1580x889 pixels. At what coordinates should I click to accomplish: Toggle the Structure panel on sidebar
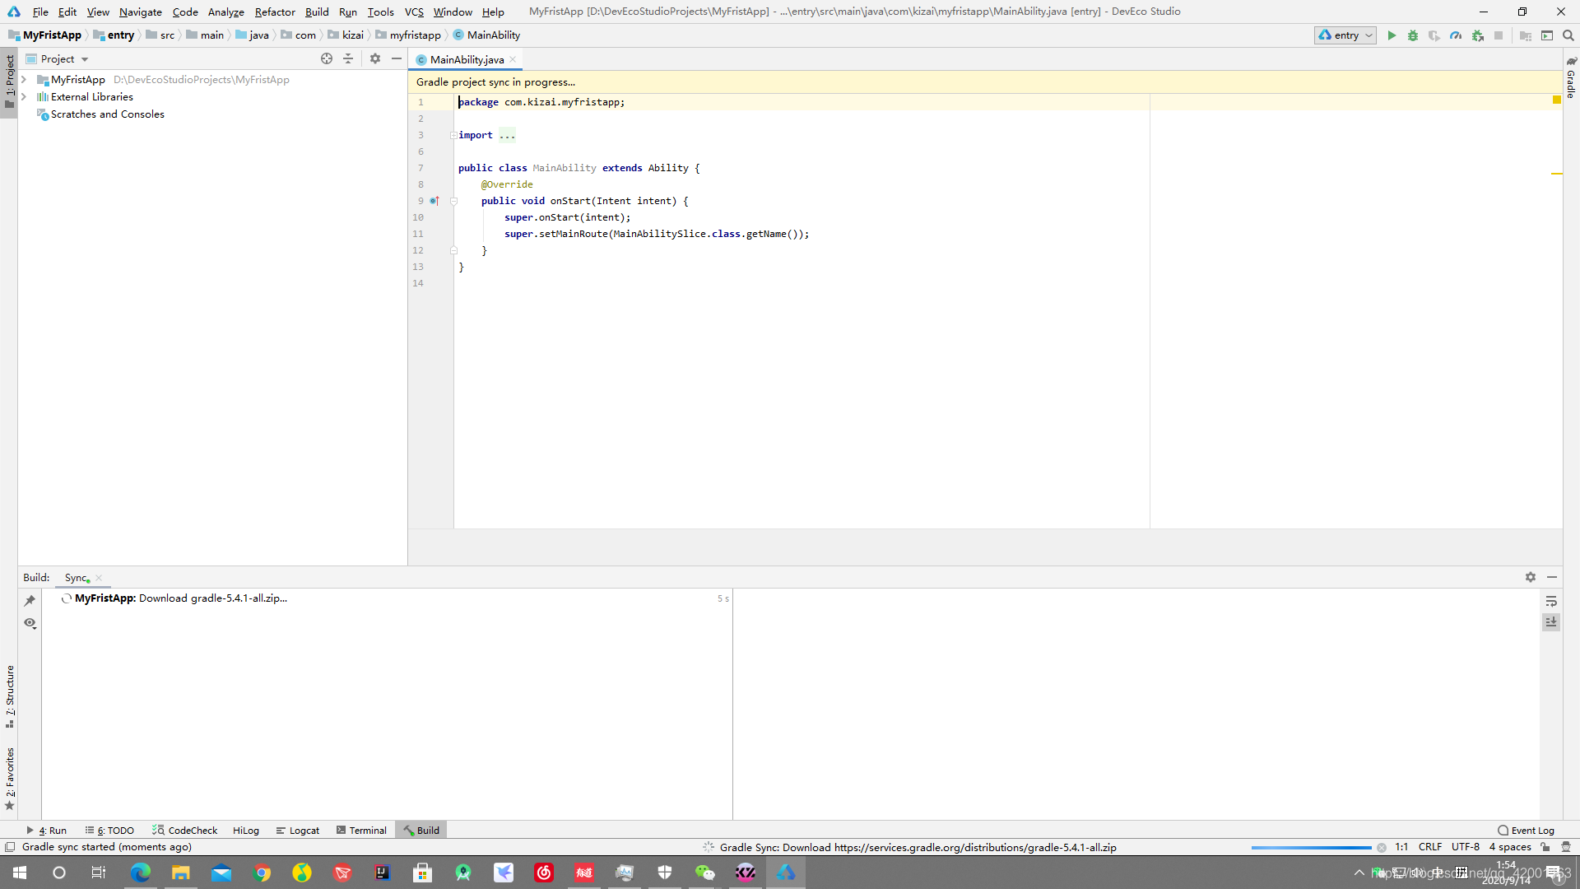point(9,699)
